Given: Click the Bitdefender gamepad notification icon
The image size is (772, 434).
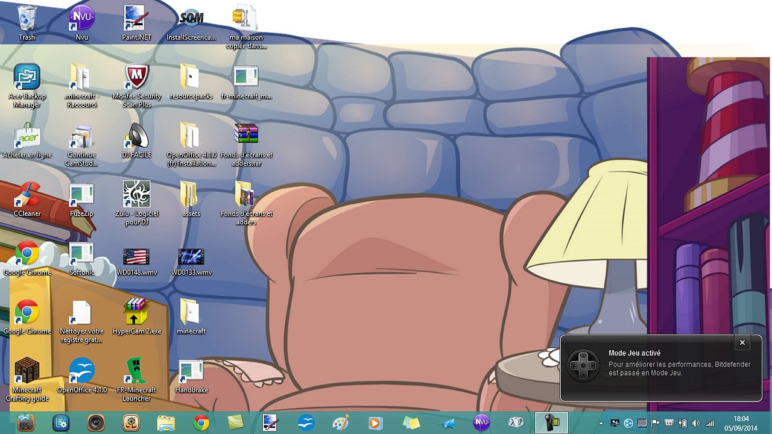Looking at the screenshot, I should tap(583, 366).
